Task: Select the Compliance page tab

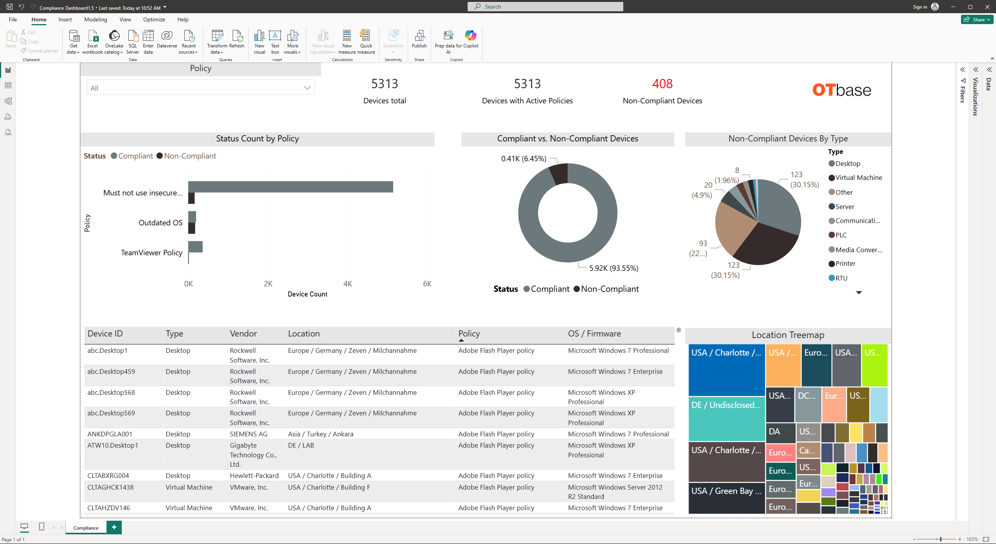Action: click(86, 528)
